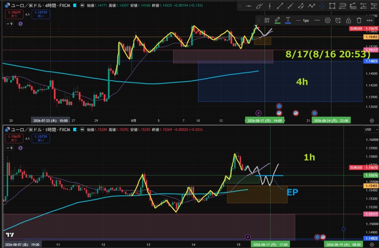Select the parallel channel tool
Image resolution: width=379 pixels, height=248 pixels.
[x=301, y=6]
